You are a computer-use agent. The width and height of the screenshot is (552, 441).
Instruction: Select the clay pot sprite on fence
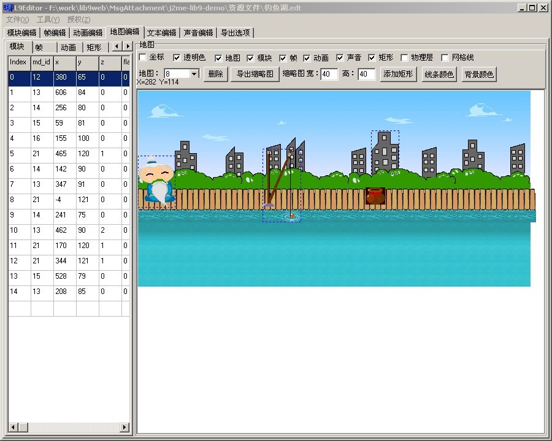tap(375, 196)
